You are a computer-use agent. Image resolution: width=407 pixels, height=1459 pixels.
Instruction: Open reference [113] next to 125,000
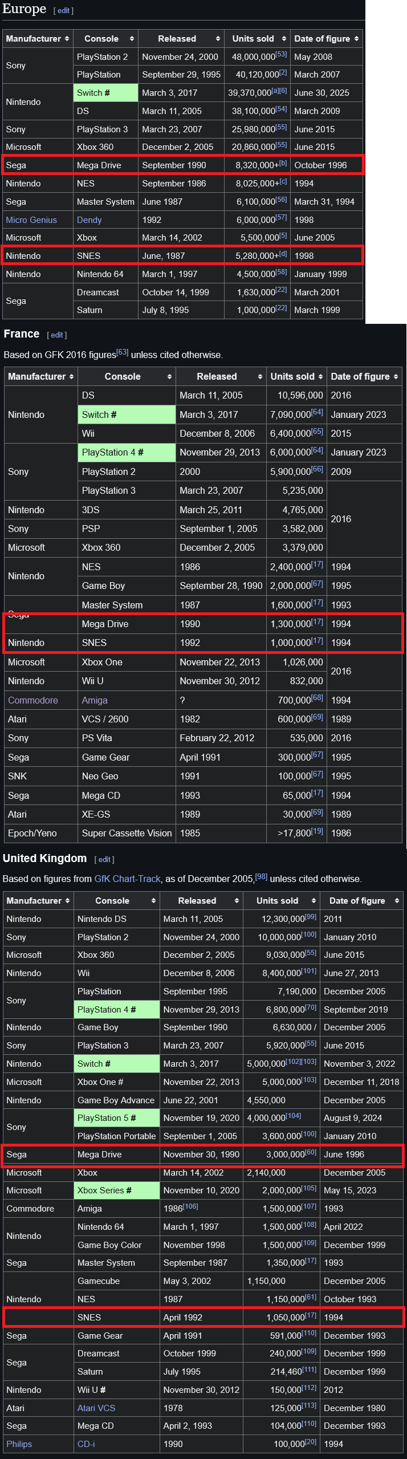coord(309,1406)
